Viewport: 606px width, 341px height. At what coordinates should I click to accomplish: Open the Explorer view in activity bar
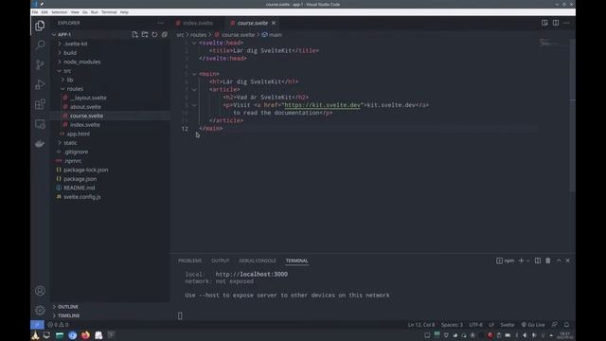40,26
